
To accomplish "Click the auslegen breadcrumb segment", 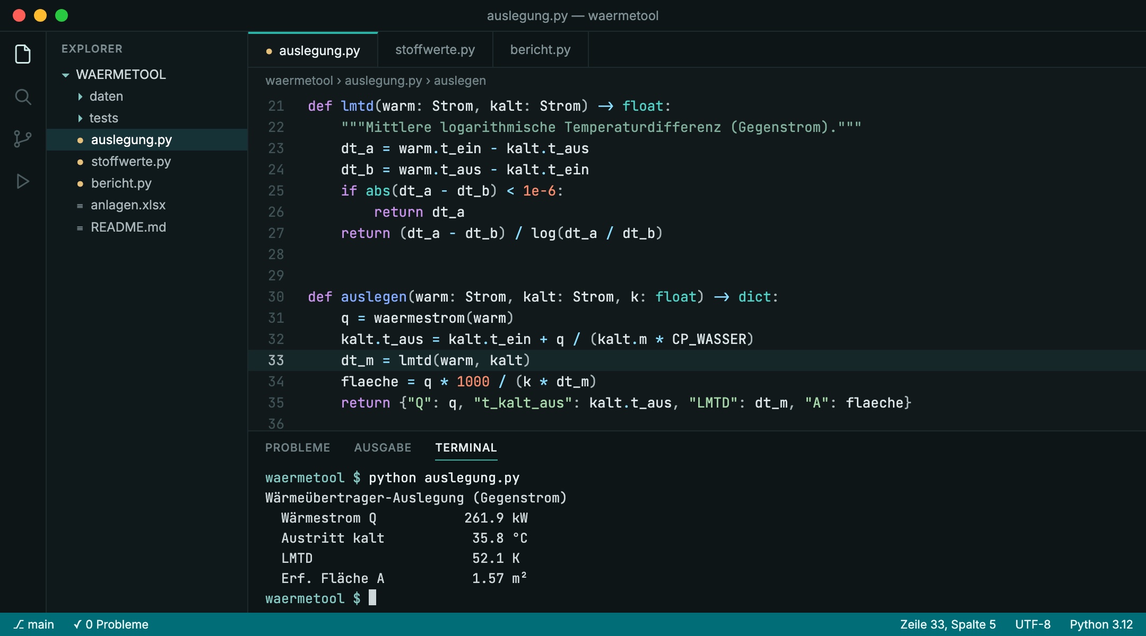I will 459,81.
